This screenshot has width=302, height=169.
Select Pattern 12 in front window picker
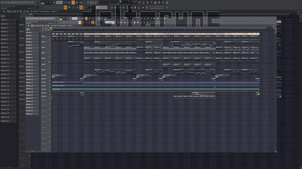[32, 67]
